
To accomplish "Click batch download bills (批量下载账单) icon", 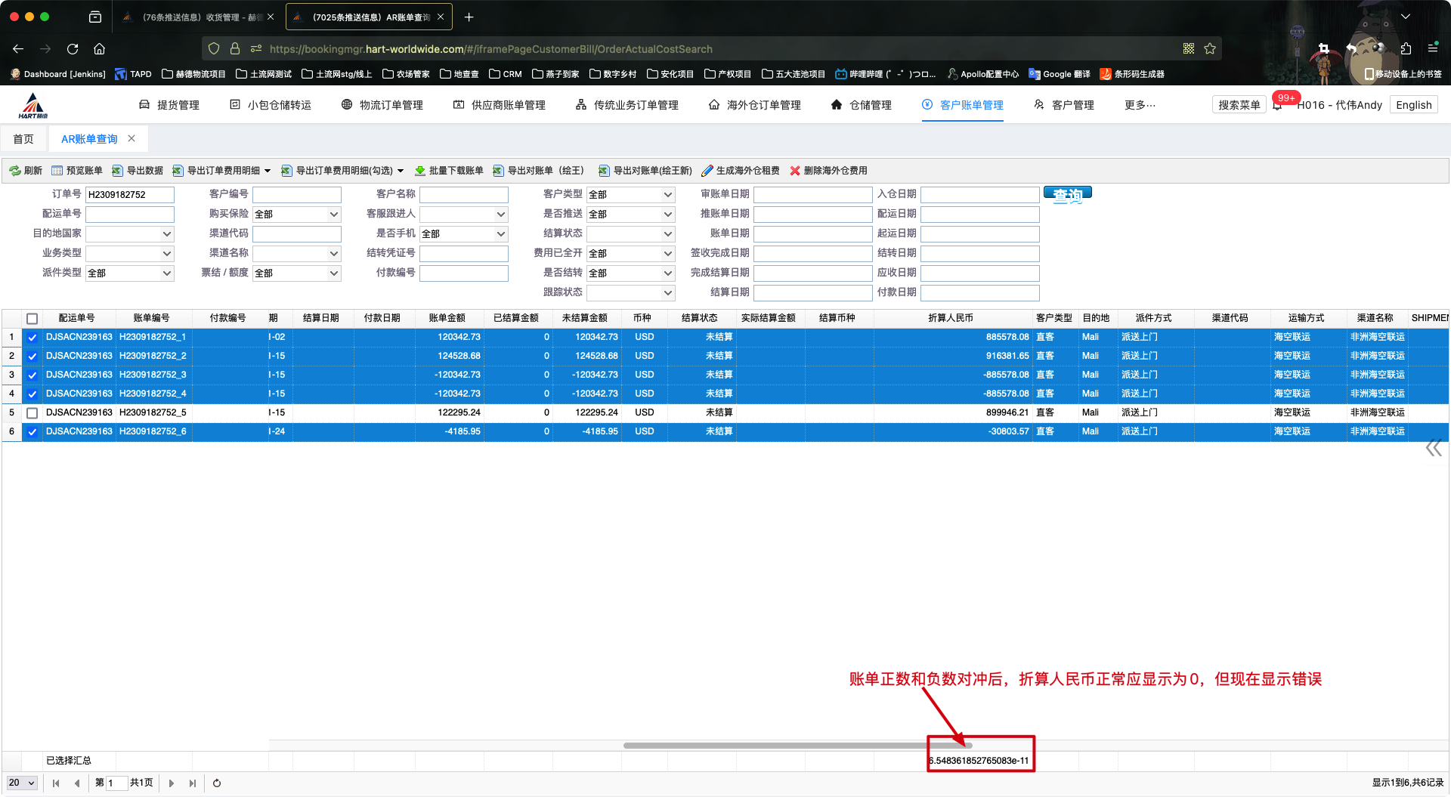I will (420, 171).
